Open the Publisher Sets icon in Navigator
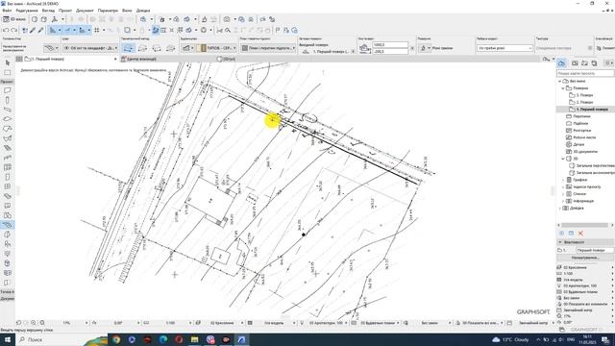The height and width of the screenshot is (346, 615). click(x=595, y=62)
